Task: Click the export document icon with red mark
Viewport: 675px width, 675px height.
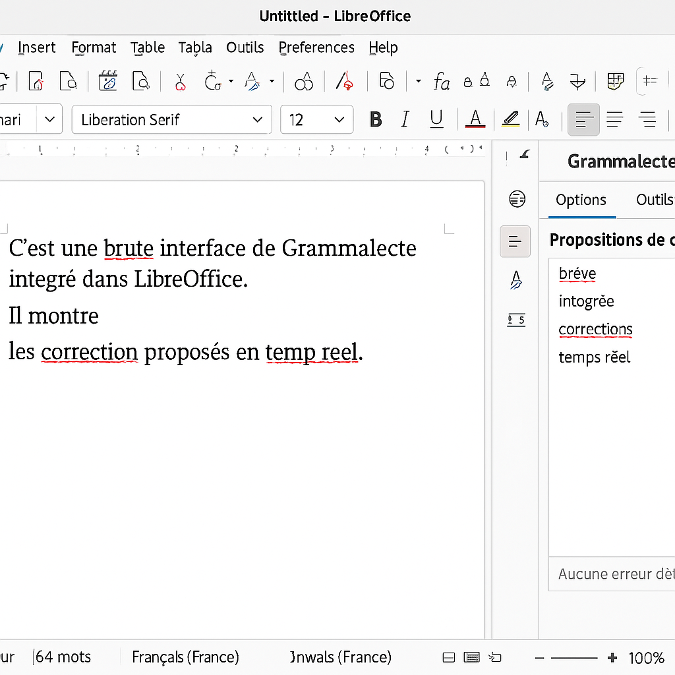Action: tap(36, 81)
